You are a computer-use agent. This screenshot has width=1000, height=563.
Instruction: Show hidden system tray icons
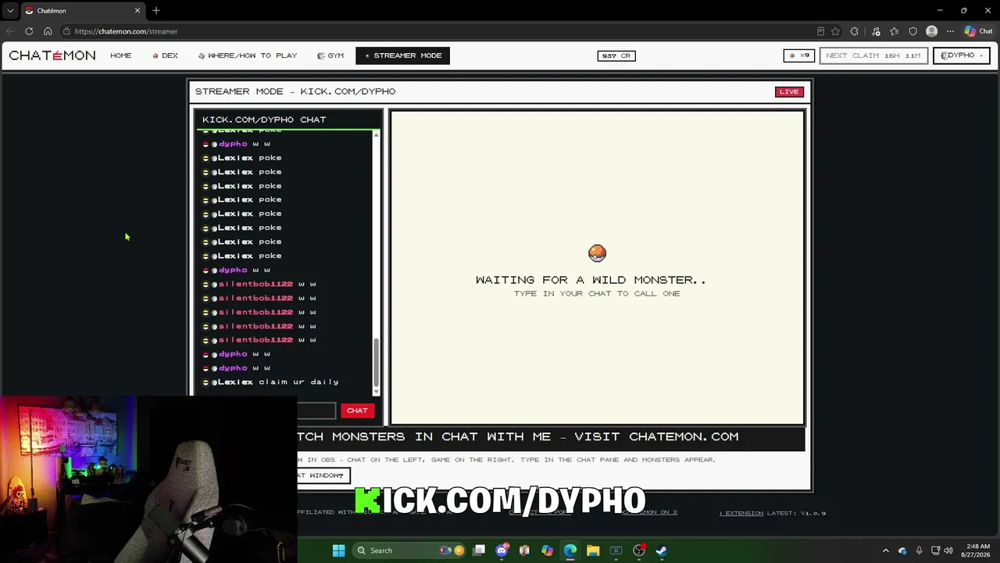click(885, 550)
